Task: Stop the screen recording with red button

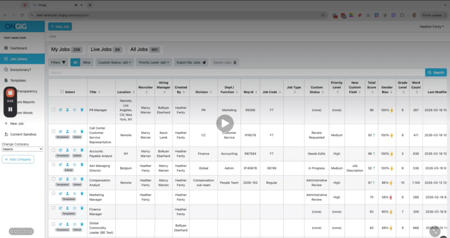Action: (11, 93)
